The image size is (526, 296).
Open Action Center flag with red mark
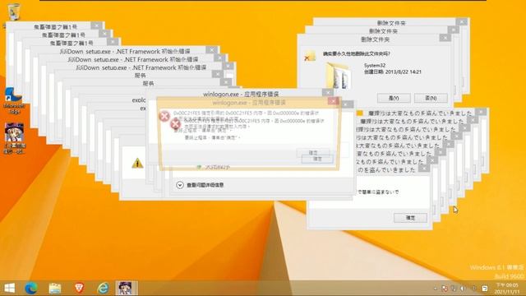tap(445, 289)
